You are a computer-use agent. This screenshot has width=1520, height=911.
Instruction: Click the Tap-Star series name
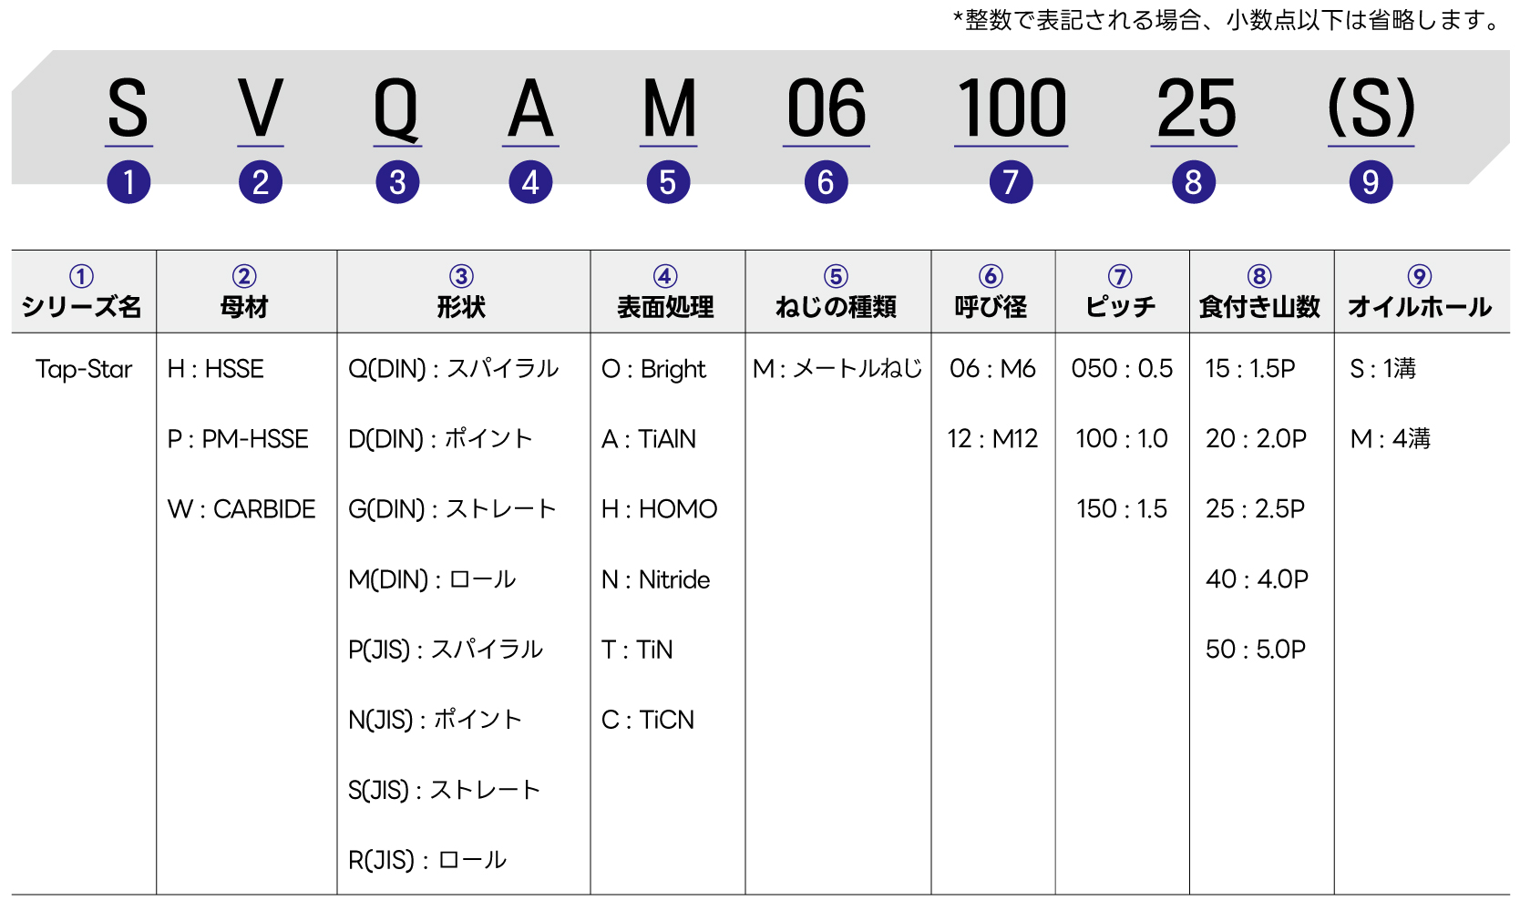click(x=84, y=369)
